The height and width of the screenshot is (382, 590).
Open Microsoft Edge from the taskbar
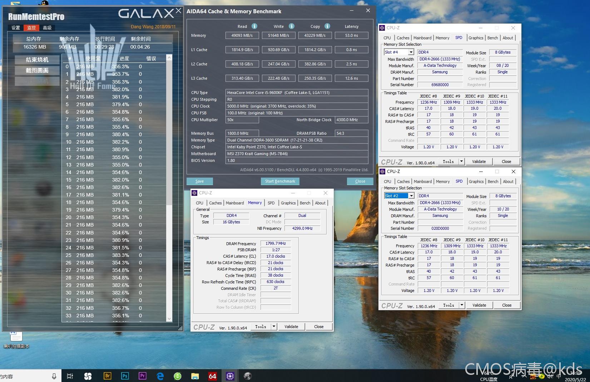point(160,376)
